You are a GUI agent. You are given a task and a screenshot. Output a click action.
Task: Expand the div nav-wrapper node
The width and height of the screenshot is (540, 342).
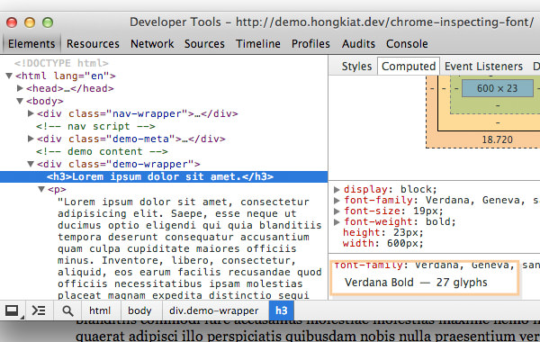point(31,113)
